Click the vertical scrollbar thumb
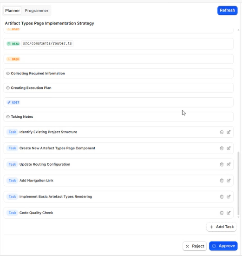242x256 pixels. [238, 183]
